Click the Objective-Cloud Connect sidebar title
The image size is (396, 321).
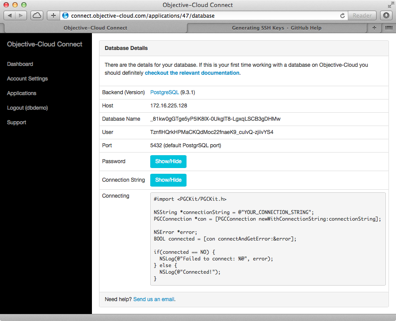(45, 44)
